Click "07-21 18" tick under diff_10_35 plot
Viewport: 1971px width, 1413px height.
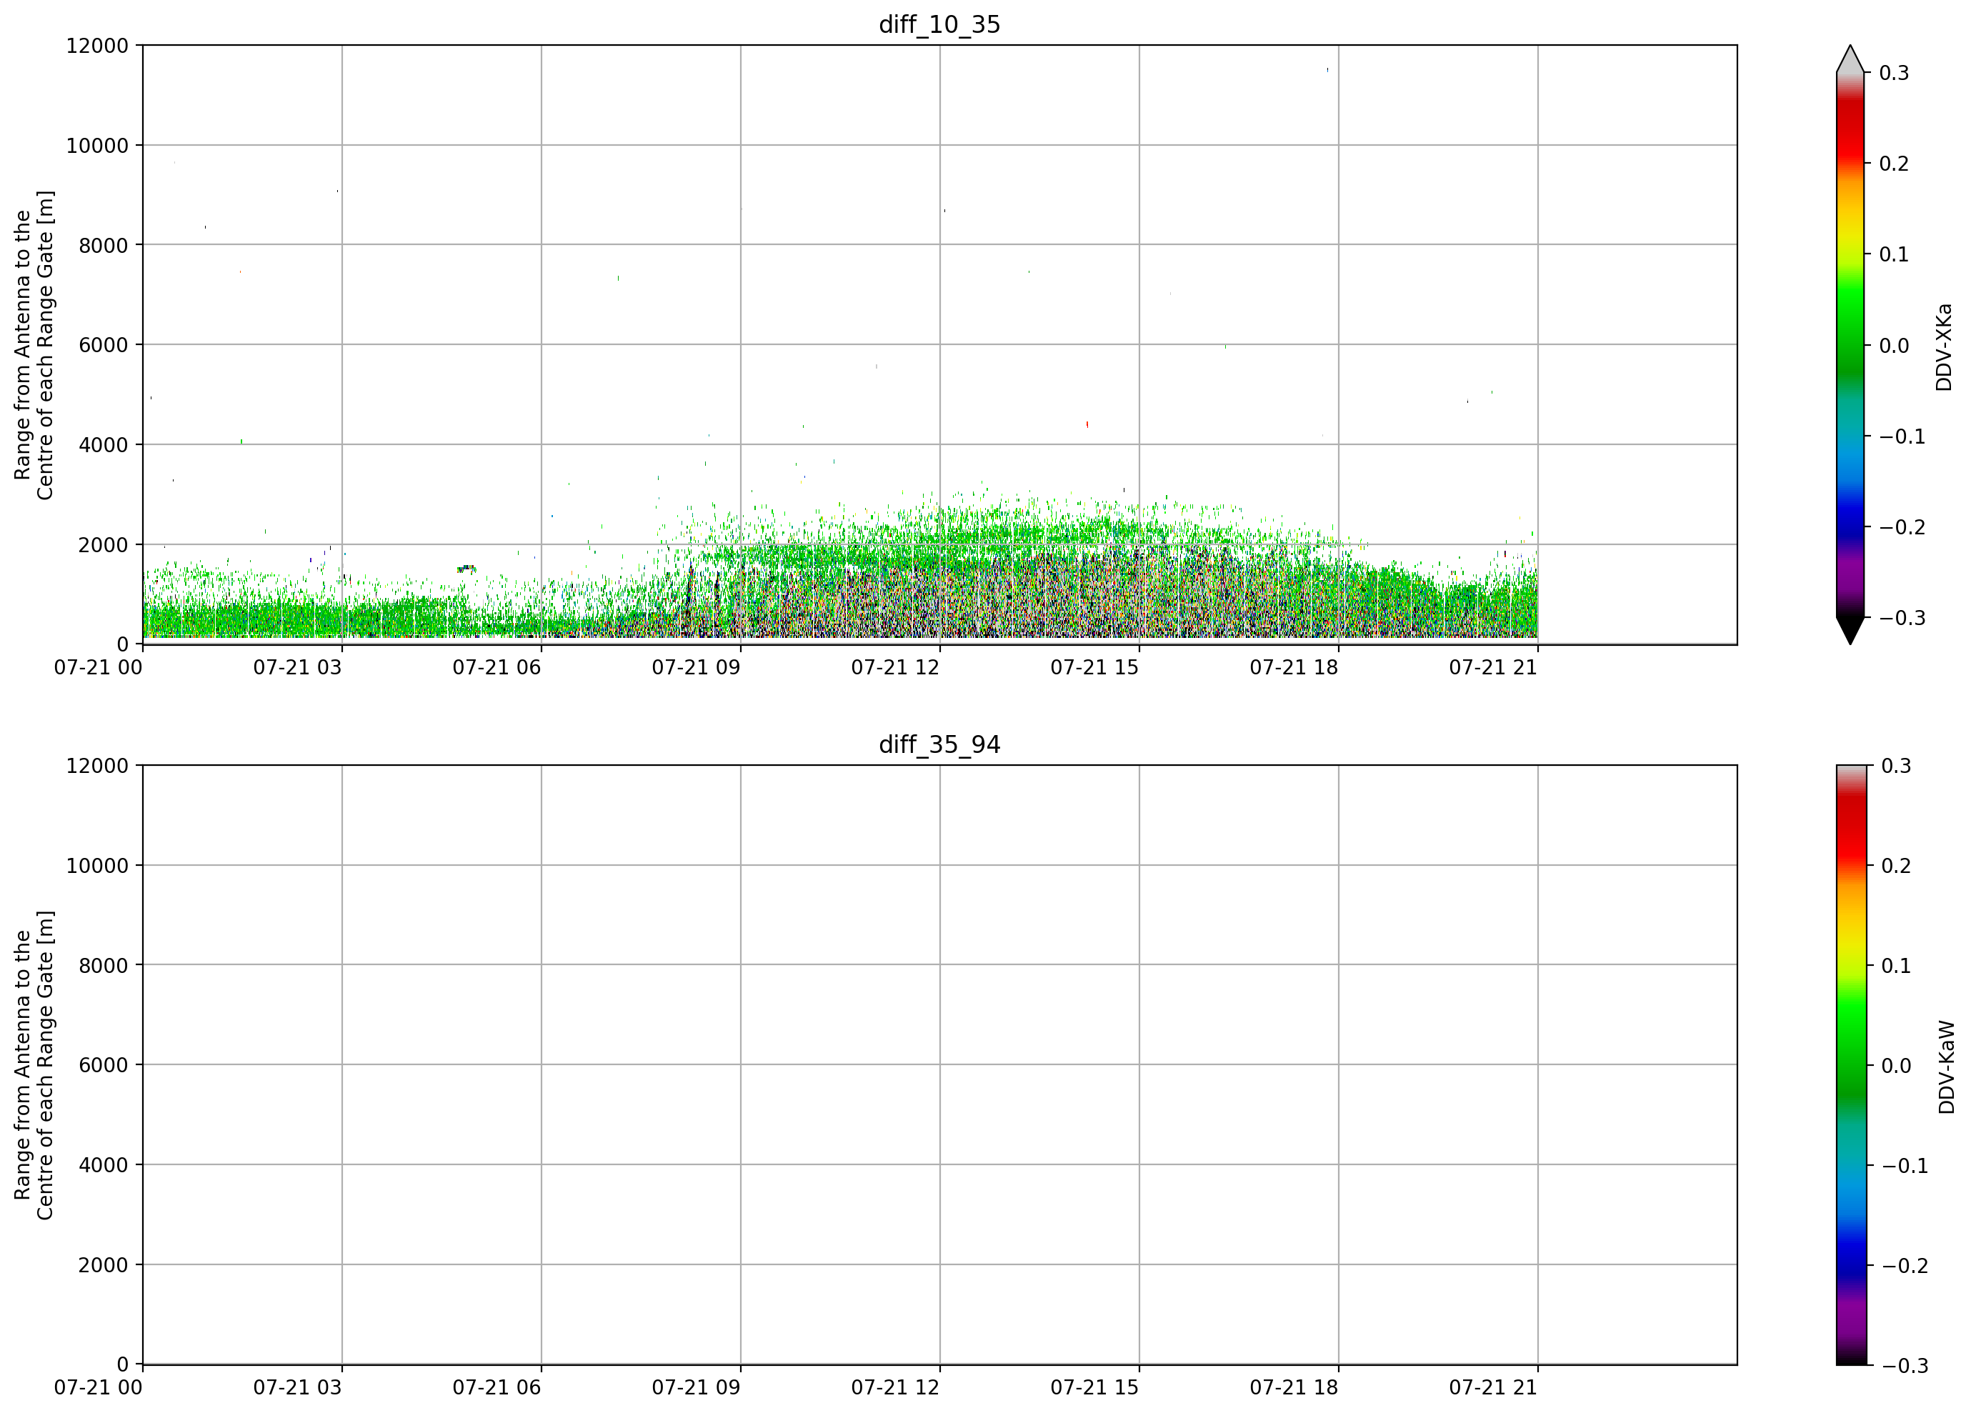(1294, 667)
